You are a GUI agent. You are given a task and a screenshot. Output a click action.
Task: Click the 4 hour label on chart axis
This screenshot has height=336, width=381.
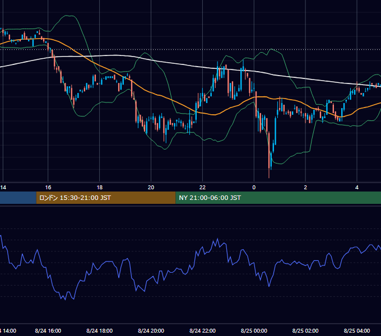(357, 188)
